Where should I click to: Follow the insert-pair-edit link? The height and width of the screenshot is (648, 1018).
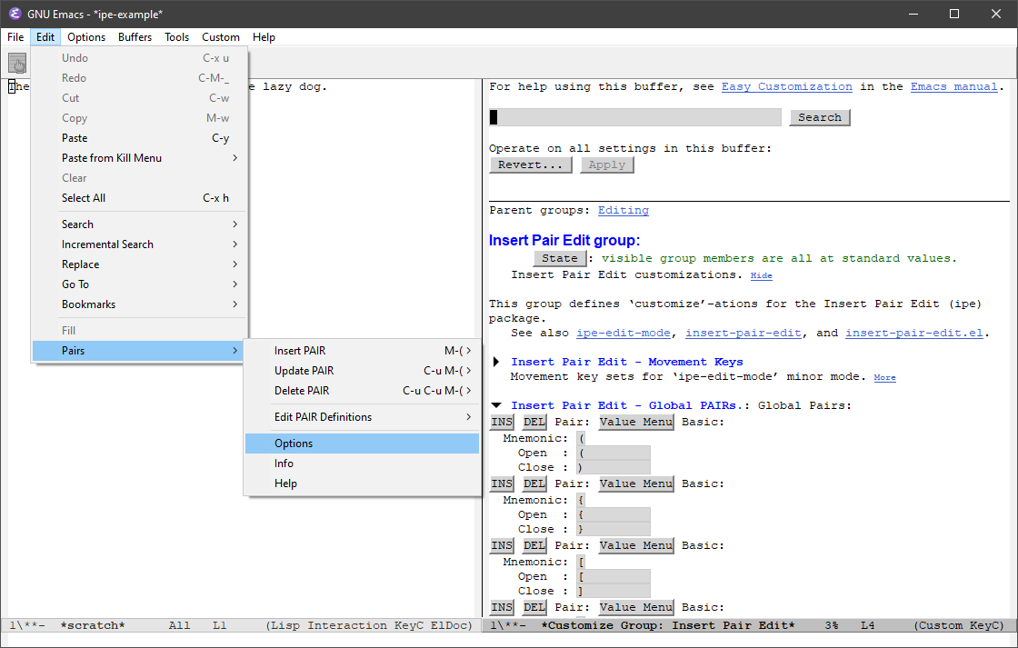coord(744,334)
